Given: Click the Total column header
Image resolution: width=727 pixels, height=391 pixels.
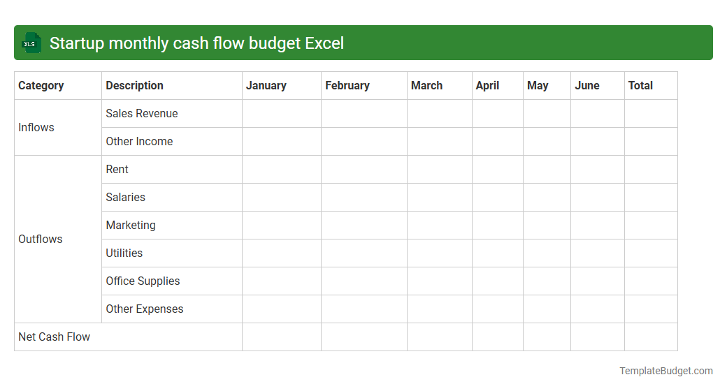Looking at the screenshot, I should 651,86.
